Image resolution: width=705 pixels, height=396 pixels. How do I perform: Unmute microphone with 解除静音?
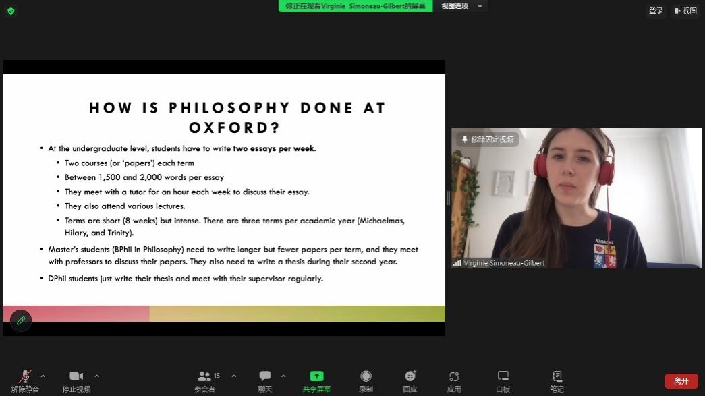click(25, 376)
